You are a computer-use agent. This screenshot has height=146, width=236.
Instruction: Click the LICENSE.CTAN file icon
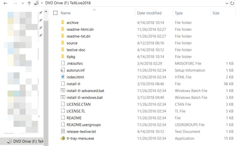point(63,104)
